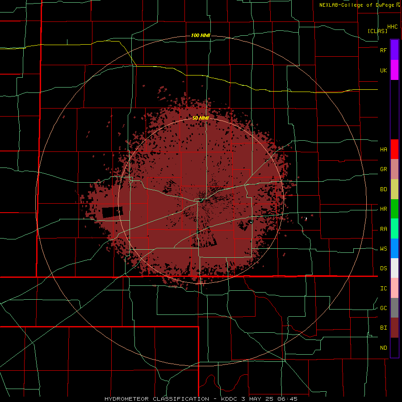Screen dimensions: 402x402
Task: Click the purple RF color swatch
Action: pyautogui.click(x=394, y=50)
